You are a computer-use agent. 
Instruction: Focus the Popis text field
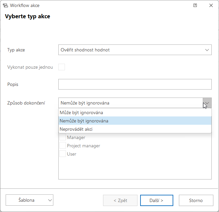pyautogui.click(x=135, y=84)
